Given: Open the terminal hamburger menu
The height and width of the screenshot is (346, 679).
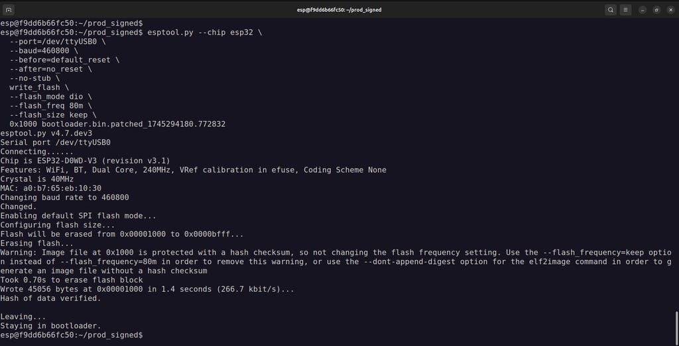Looking at the screenshot, I should click(x=625, y=10).
